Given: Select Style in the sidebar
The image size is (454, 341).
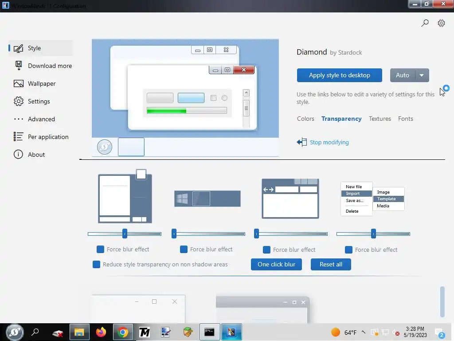Looking at the screenshot, I should point(40,48).
